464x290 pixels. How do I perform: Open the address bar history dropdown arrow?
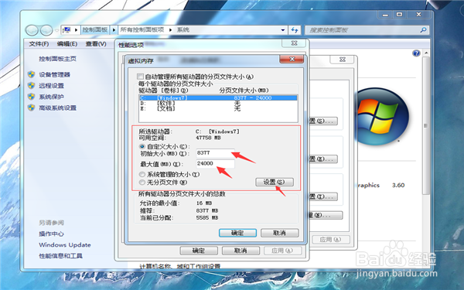(282, 30)
